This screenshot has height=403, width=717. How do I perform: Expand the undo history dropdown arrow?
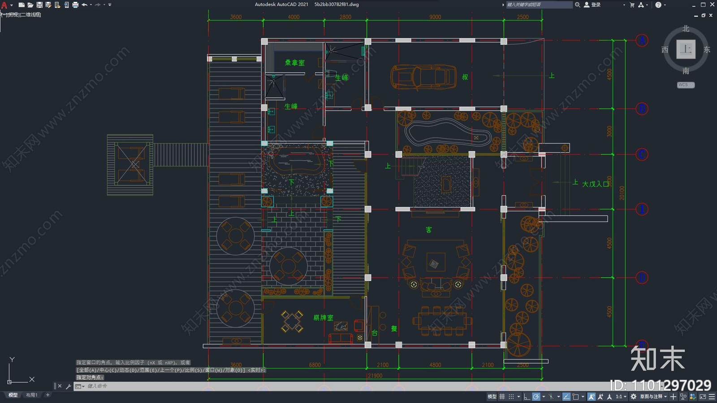(91, 5)
